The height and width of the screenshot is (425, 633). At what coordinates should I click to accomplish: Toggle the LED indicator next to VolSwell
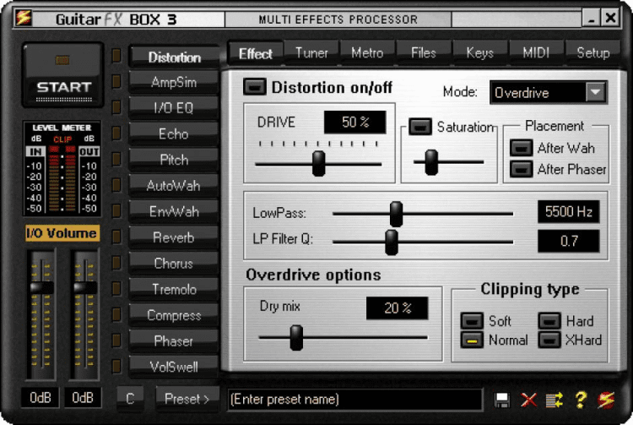click(116, 366)
